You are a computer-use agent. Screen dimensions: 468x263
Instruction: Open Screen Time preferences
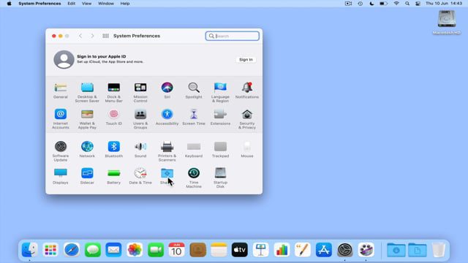(194, 117)
